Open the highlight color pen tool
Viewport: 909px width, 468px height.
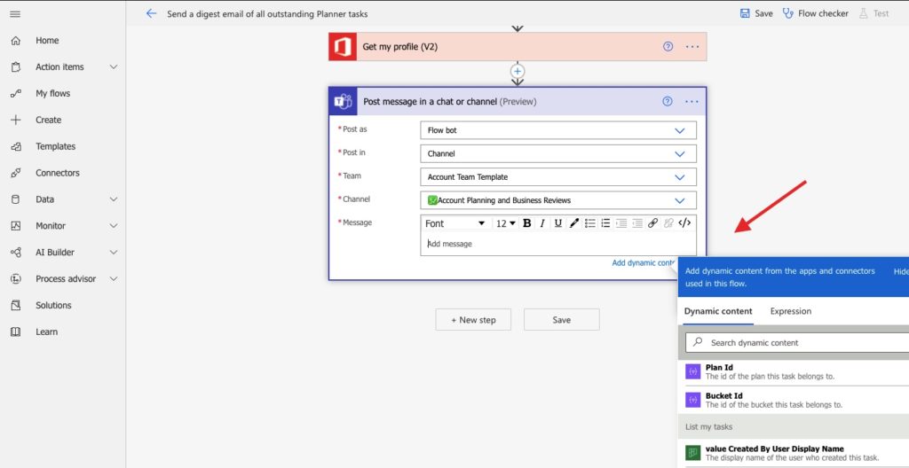coord(574,223)
